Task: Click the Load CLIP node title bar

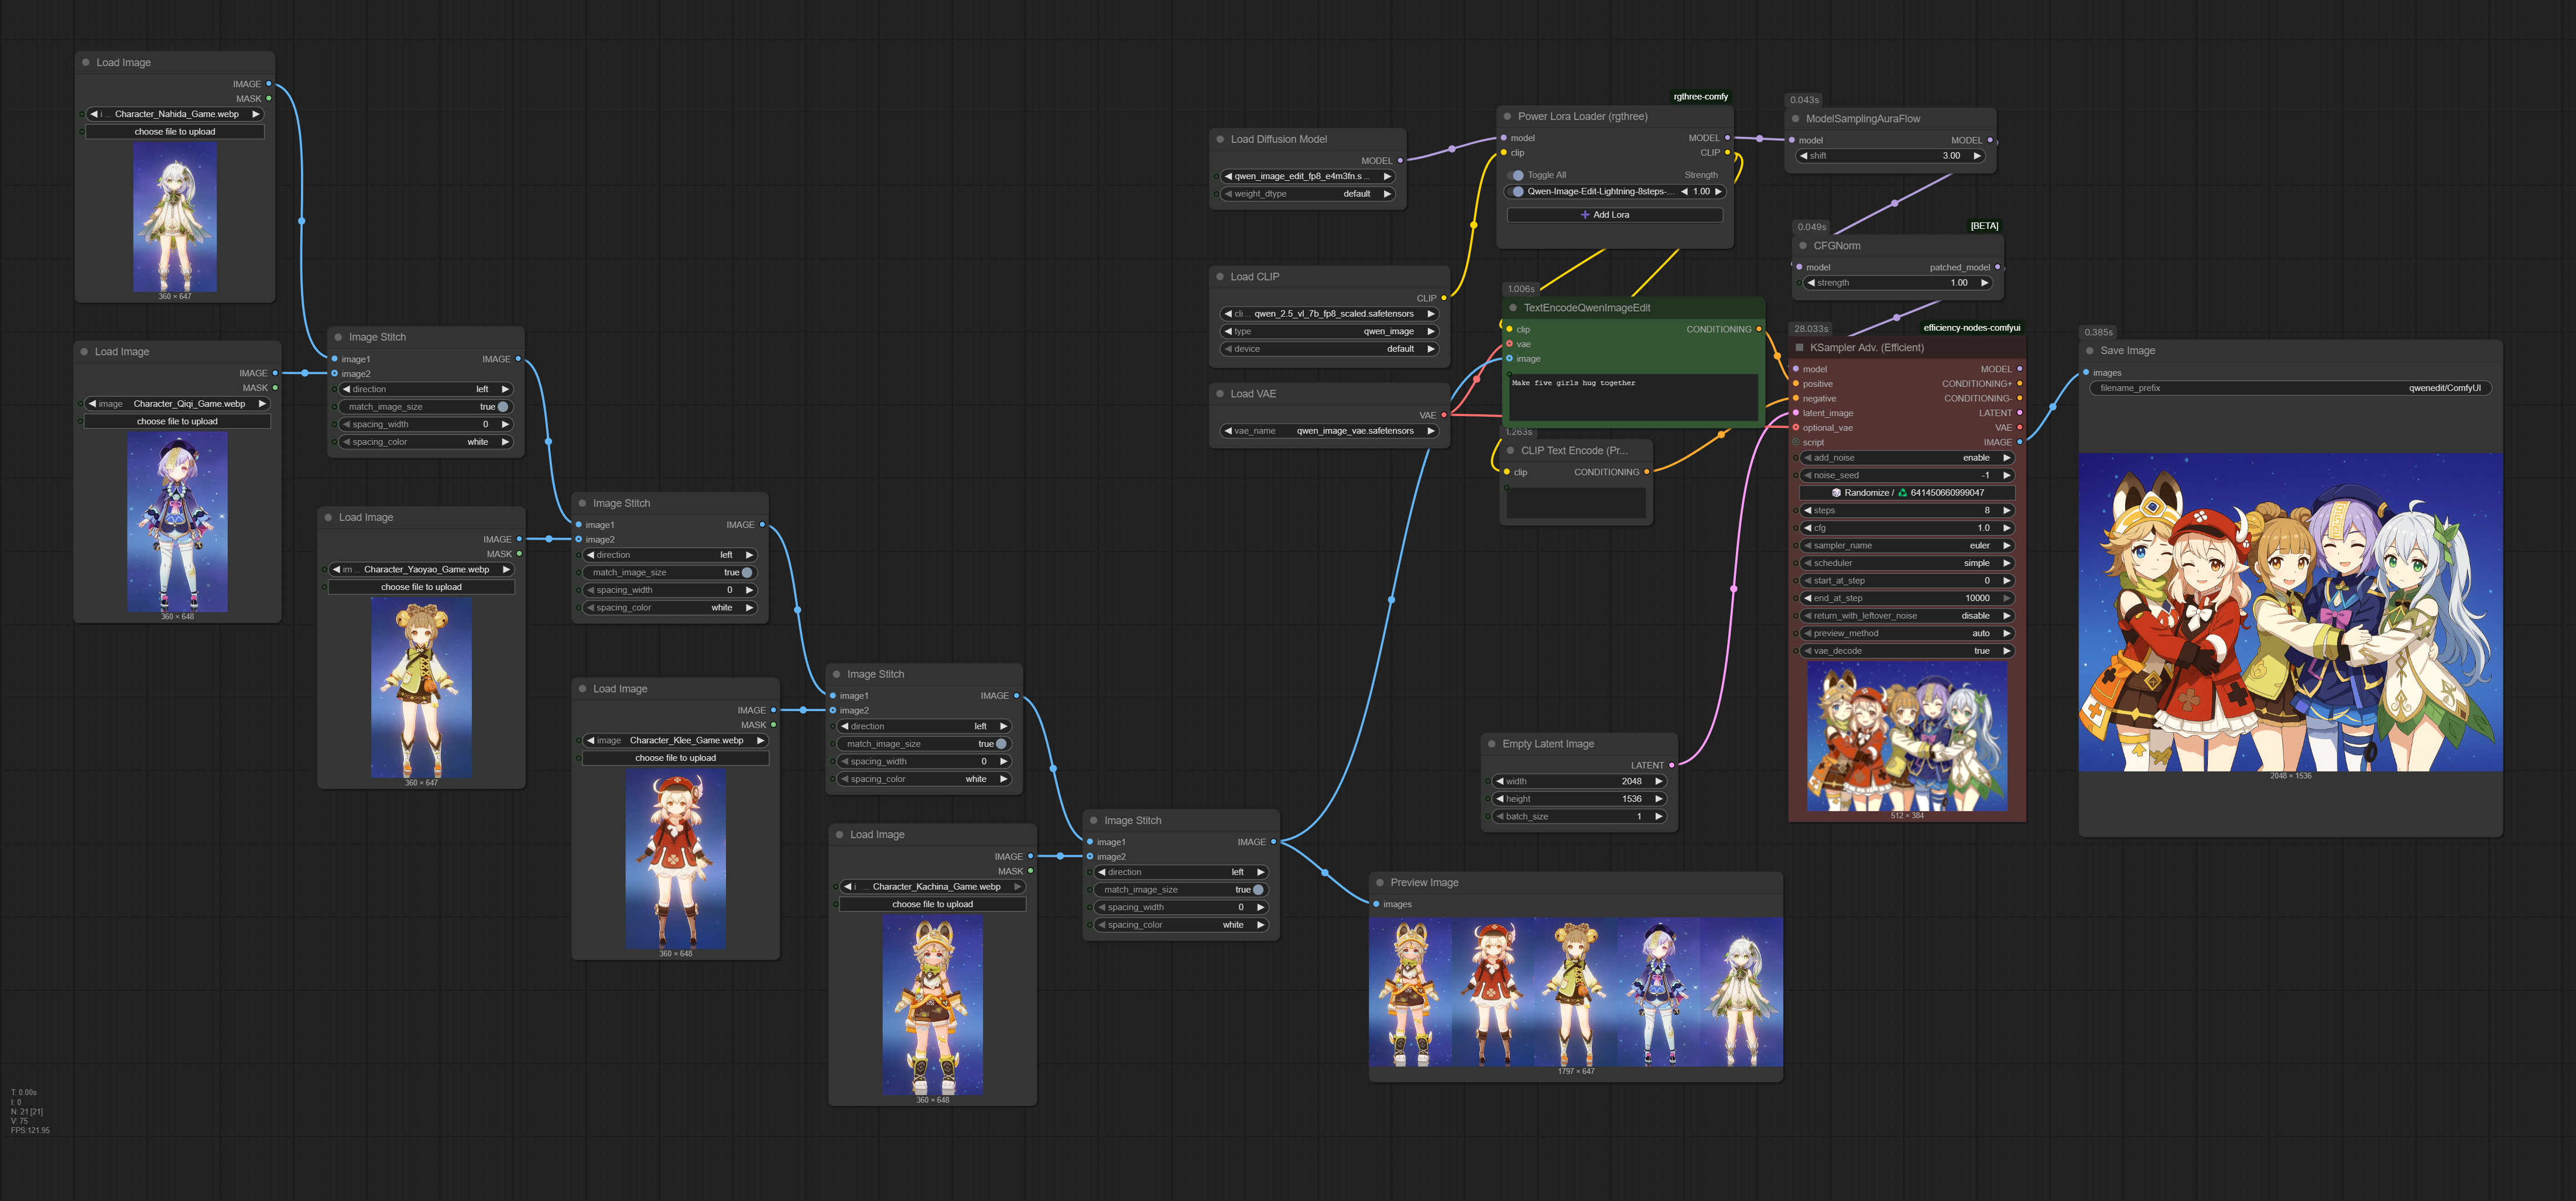Action: (x=1254, y=277)
